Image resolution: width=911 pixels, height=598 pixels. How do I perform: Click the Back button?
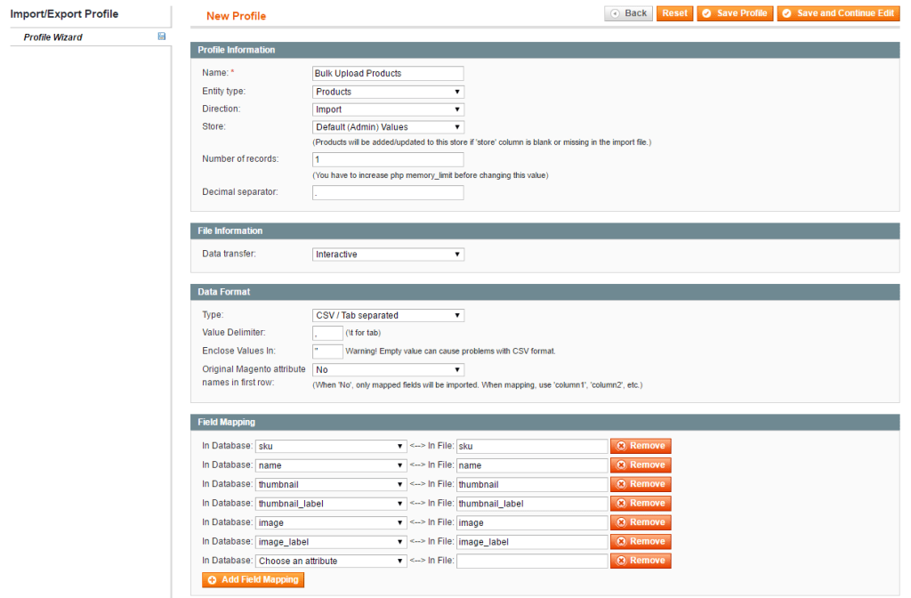(628, 13)
